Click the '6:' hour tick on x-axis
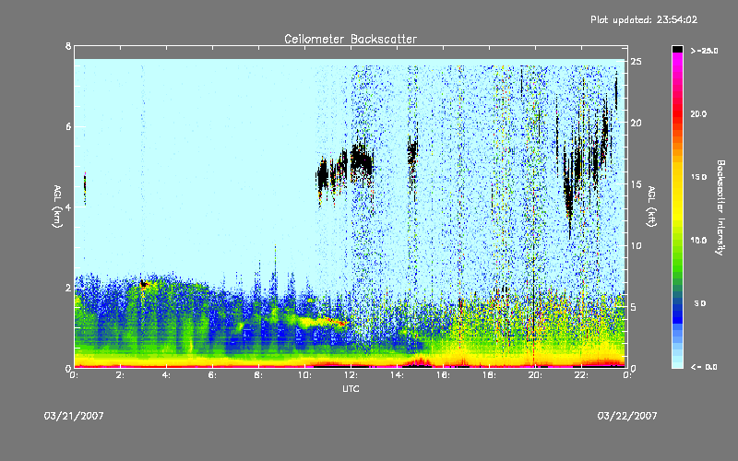 [213, 375]
